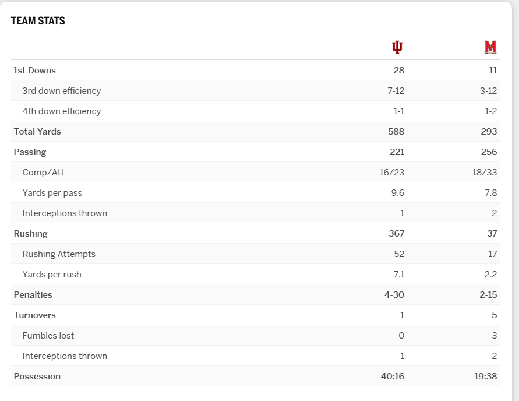Screen dimensions: 519x401
Task: Click Maryland's possession time 19:38
Action: point(485,377)
